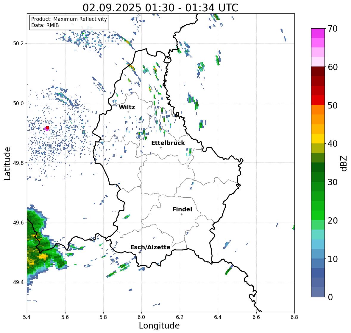This screenshot has width=351, height=333.
Task: Click the 49.6 latitude tick label
Action: click(x=19, y=222)
